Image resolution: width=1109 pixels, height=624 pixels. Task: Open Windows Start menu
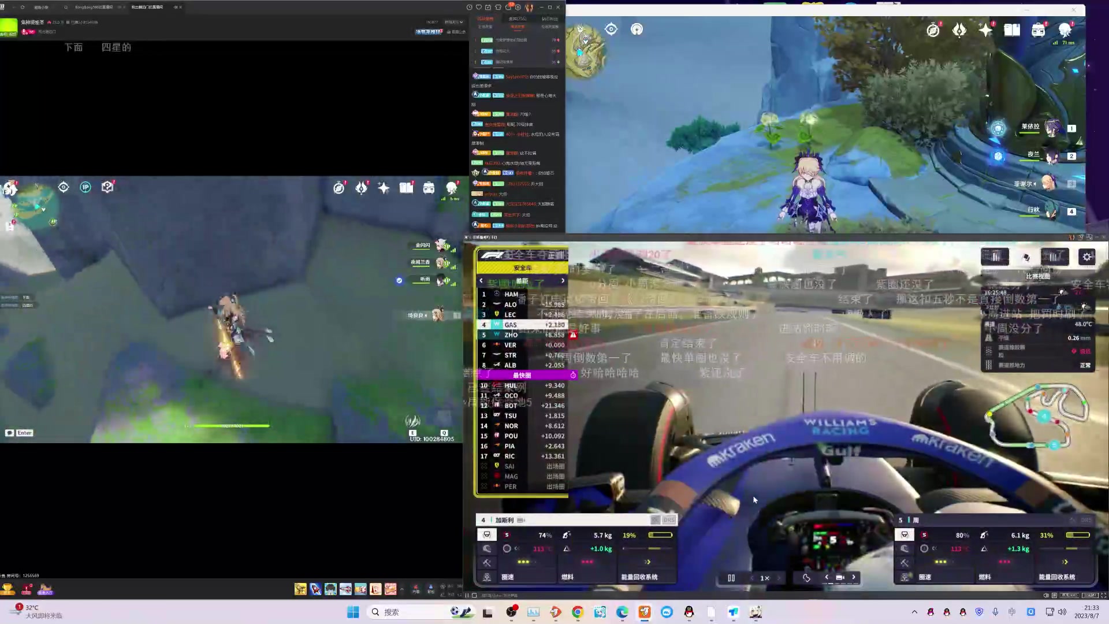click(353, 612)
